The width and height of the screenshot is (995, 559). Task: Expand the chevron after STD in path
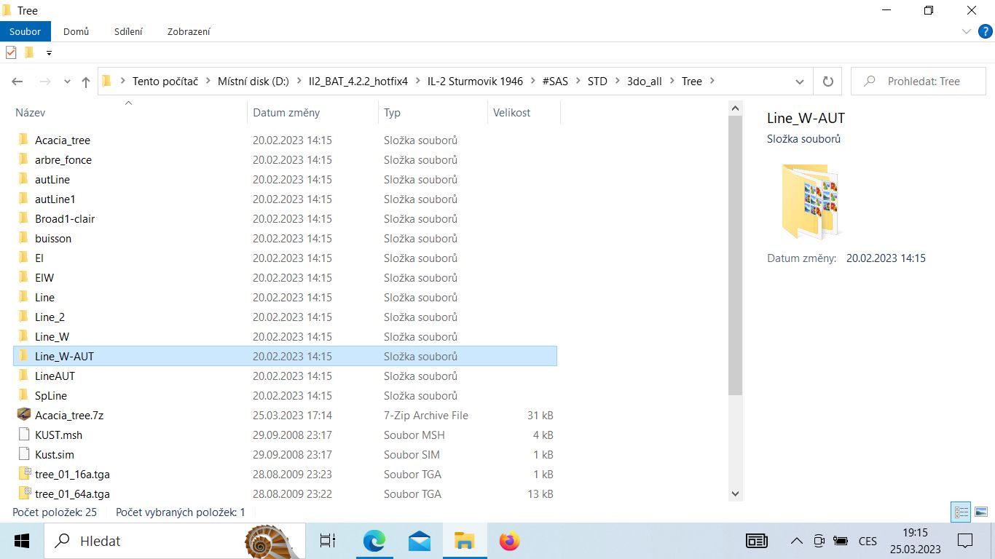tap(616, 82)
